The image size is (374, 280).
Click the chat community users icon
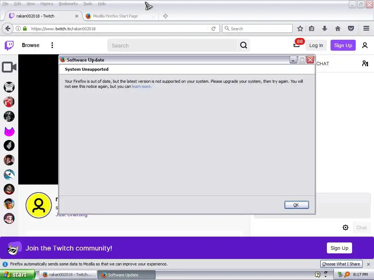click(365, 63)
